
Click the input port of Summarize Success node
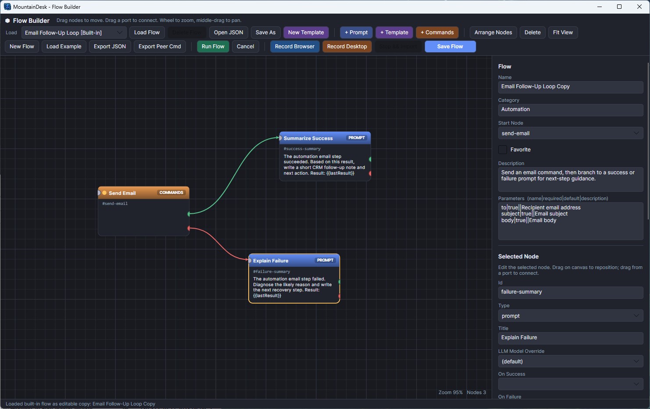(280, 138)
